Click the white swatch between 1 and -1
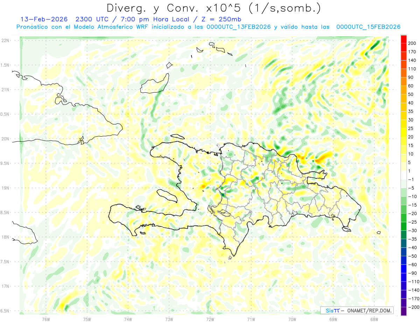This screenshot has width=420, height=324. pyautogui.click(x=404, y=175)
